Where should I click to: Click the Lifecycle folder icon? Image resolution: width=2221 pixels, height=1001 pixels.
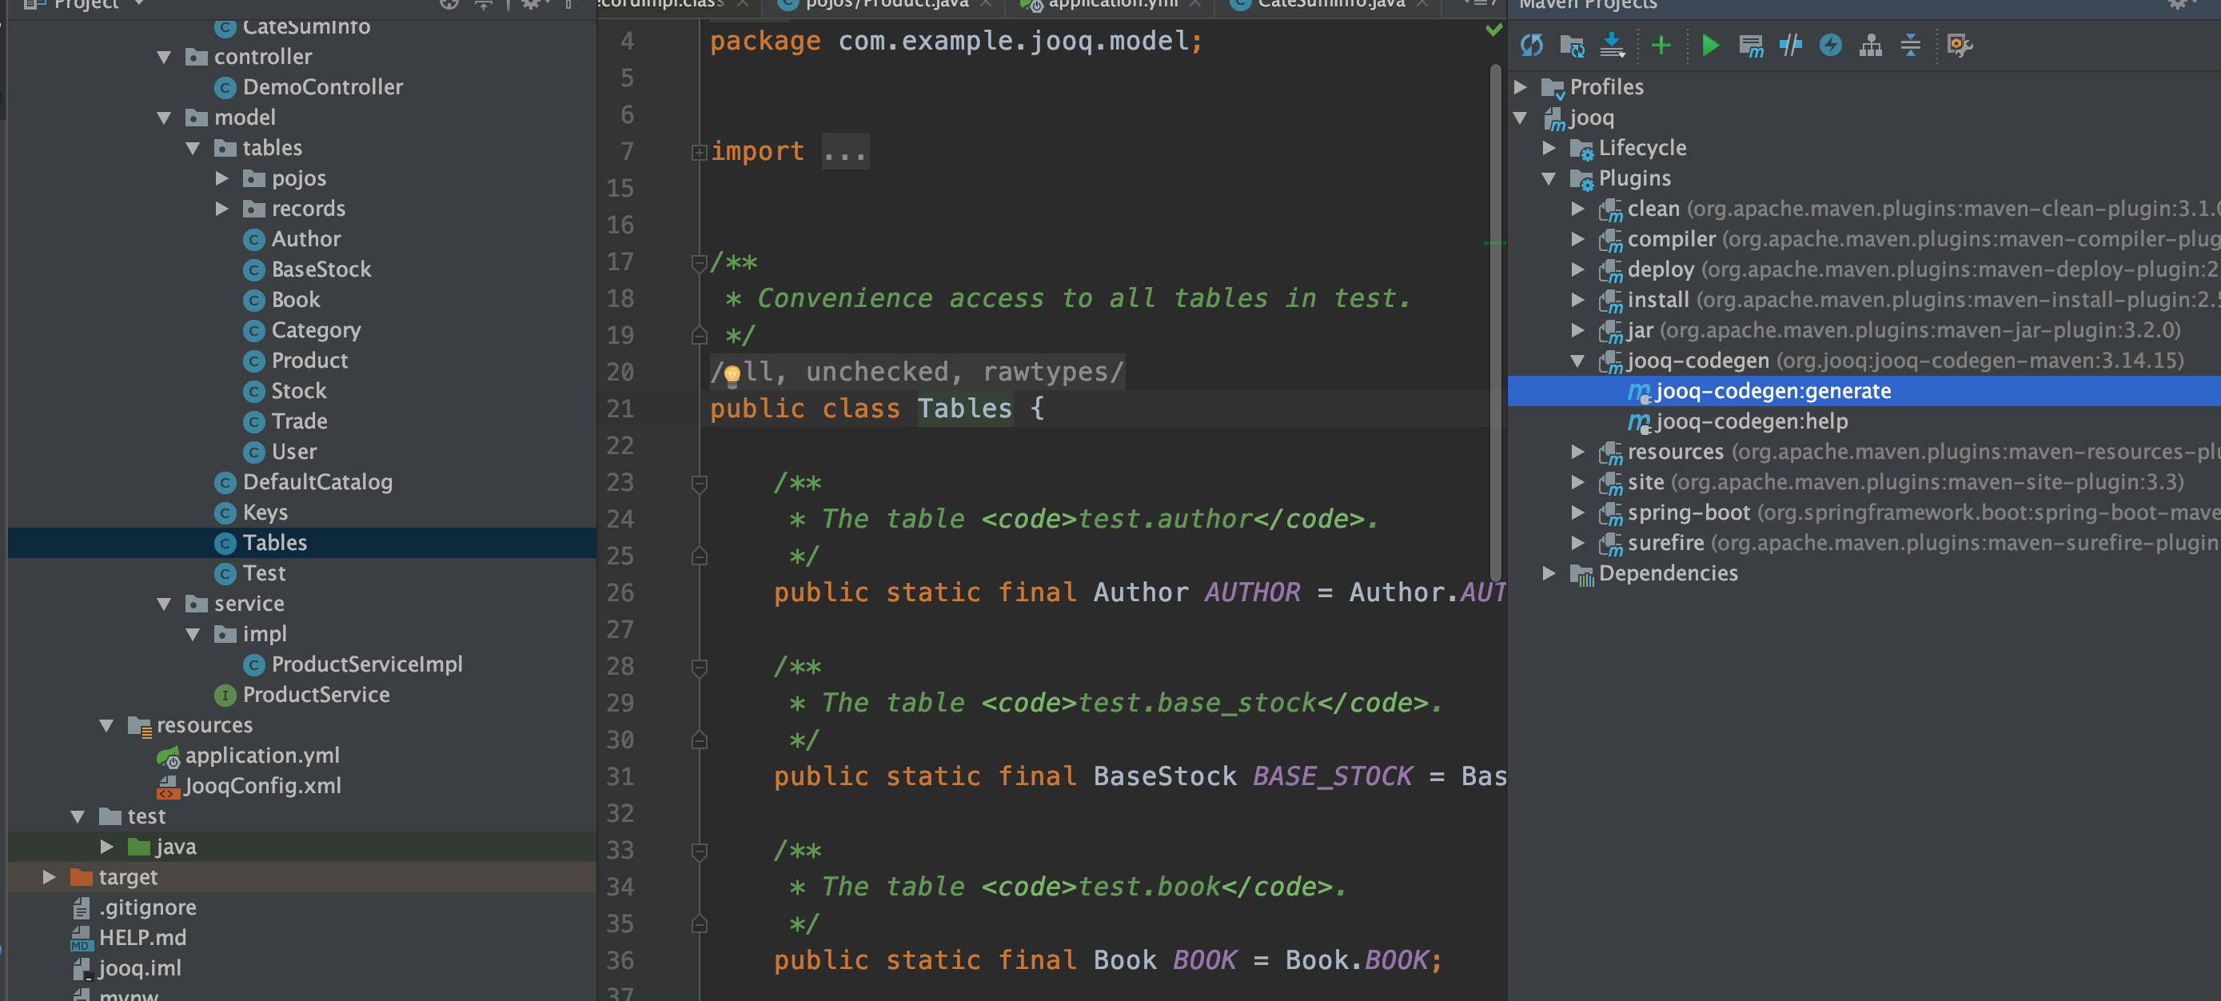[x=1581, y=150]
